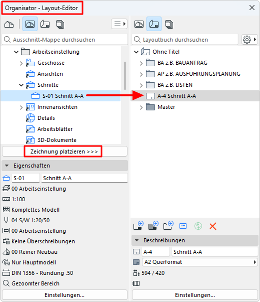260x302 pixels.
Task: Open left pane Publisher Sets icon
Action: tap(60, 24)
